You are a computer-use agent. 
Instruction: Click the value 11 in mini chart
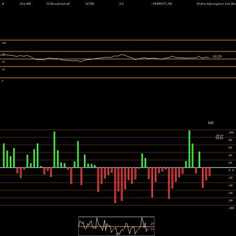[x=152, y=229]
